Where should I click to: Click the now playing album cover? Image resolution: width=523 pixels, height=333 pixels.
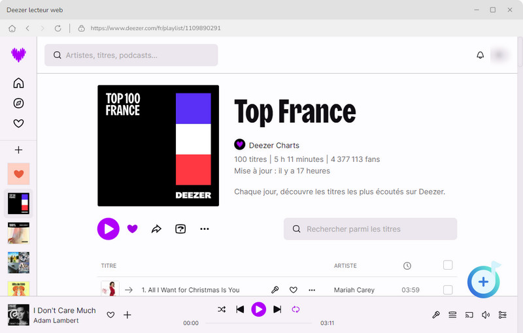click(18, 315)
